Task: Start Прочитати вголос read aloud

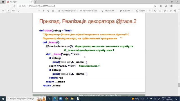Action: (x=88, y=11)
